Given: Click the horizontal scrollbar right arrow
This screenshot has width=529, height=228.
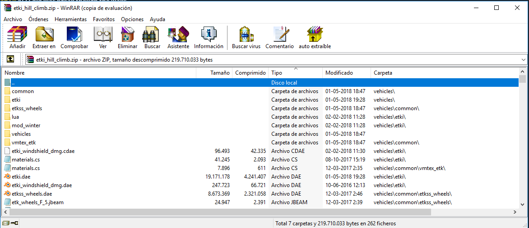Looking at the screenshot, I should point(515,212).
